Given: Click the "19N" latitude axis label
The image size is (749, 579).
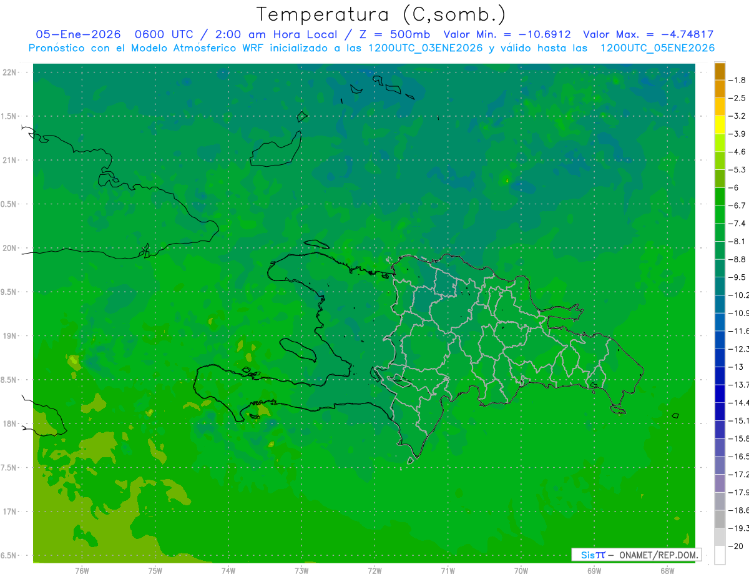Looking at the screenshot, I should click(10, 336).
